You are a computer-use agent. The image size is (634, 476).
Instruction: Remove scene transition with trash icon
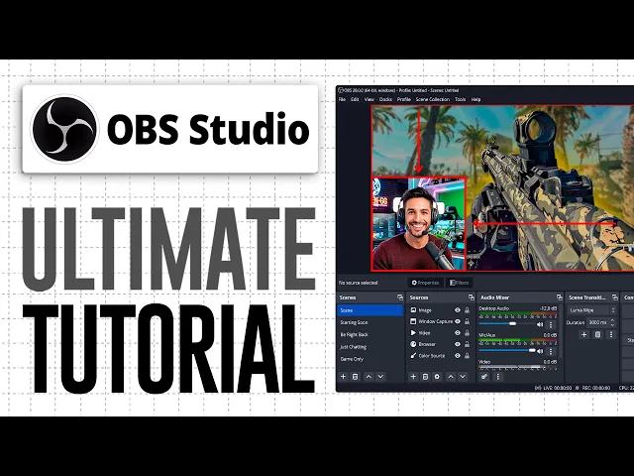(x=597, y=334)
